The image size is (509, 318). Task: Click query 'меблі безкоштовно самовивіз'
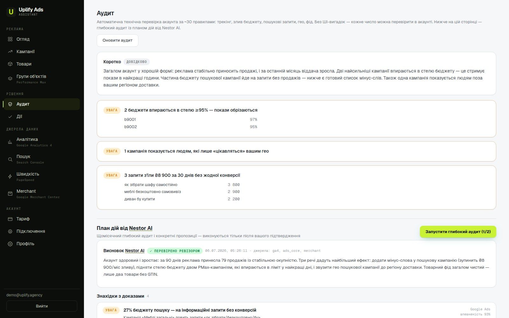point(152,192)
